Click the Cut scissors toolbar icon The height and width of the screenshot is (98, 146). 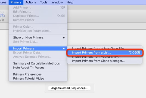point(2,14)
